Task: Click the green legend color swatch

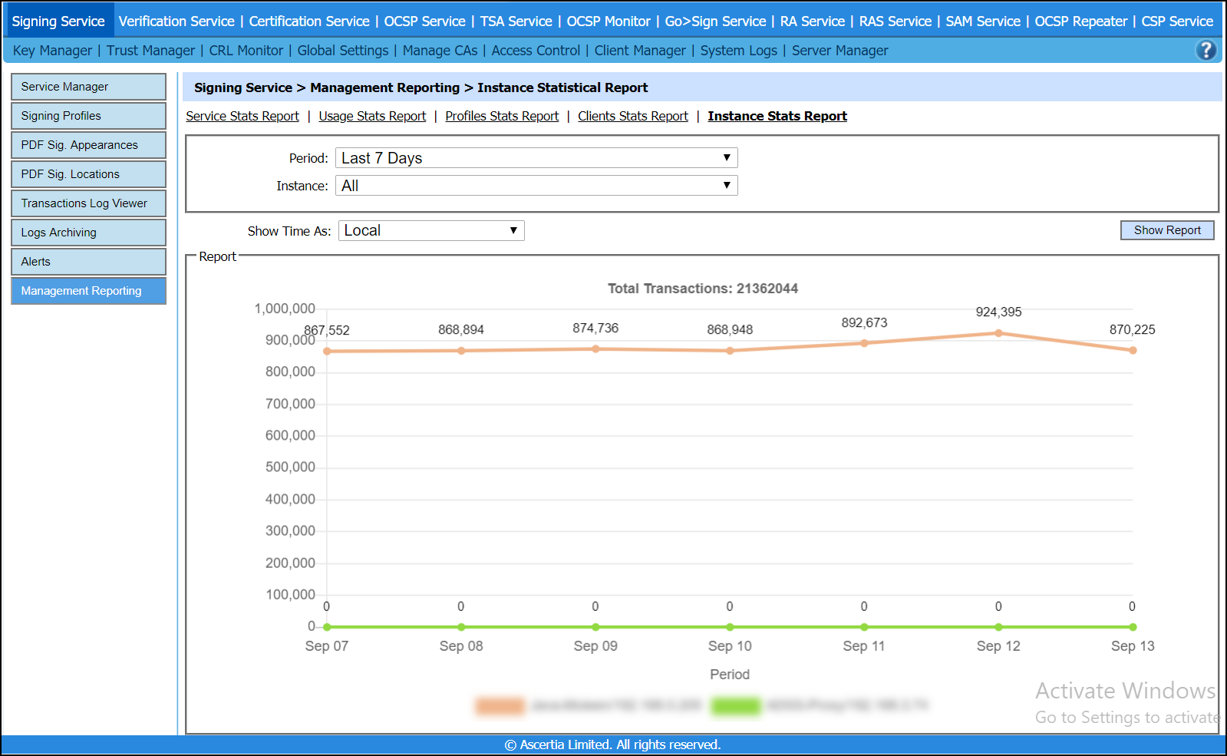Action: point(735,705)
